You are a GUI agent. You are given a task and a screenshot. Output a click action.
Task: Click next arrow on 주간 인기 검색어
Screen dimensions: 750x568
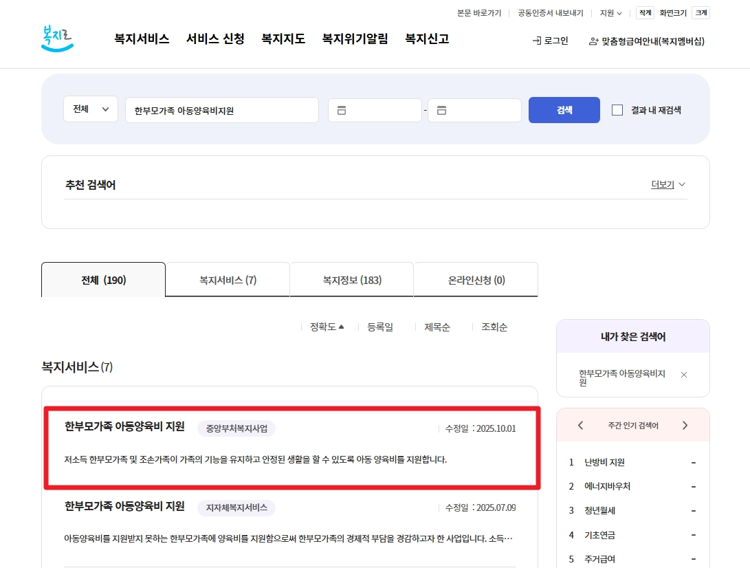point(685,425)
